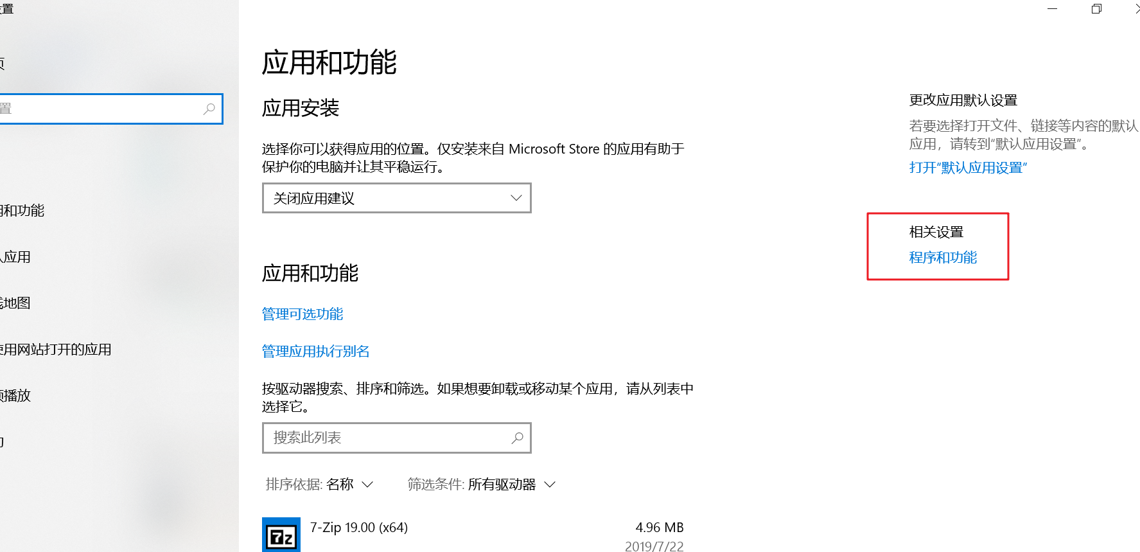The image size is (1140, 552).
Task: Open the sidebar item ending in 地图
Action: click(x=15, y=303)
